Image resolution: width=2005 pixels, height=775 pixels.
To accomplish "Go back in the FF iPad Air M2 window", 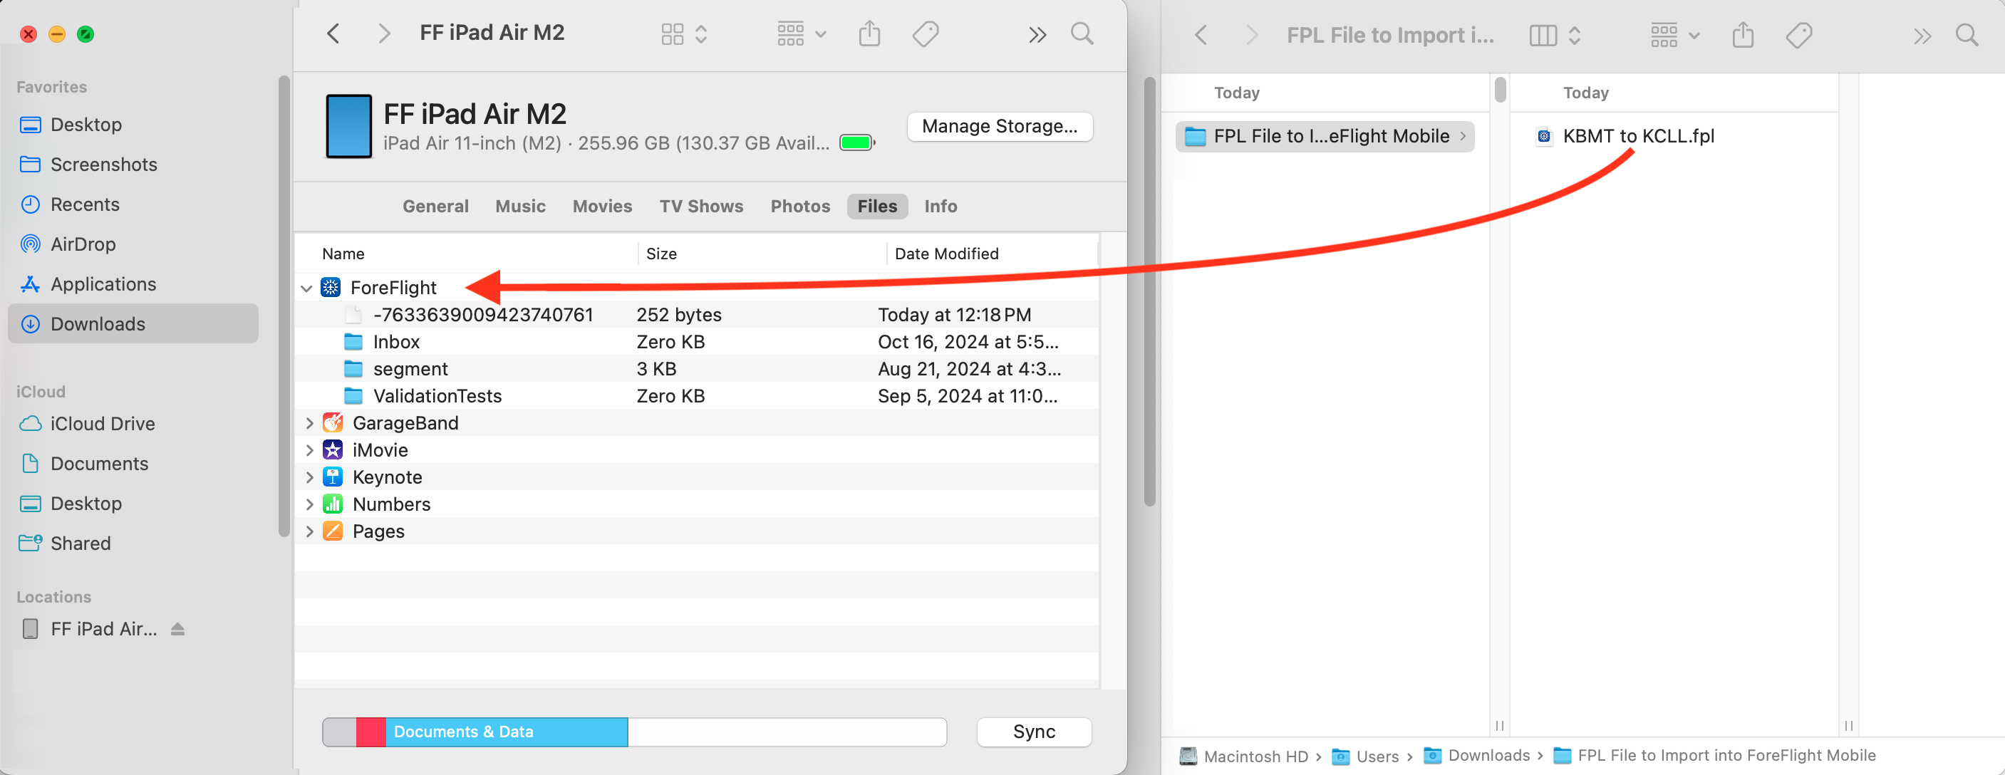I will pos(333,33).
